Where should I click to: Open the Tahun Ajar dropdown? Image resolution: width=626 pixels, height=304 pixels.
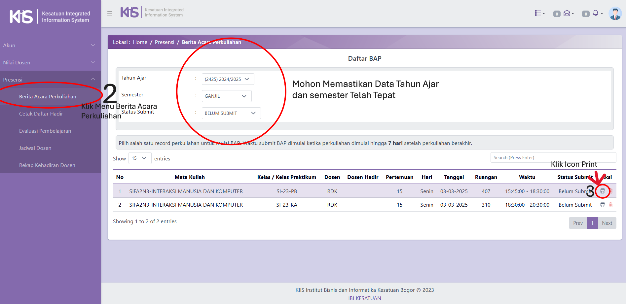click(x=228, y=79)
